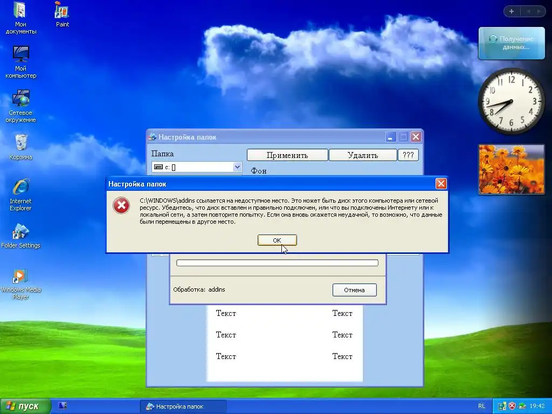
Task: Click the progress bar for addins processing
Action: pos(277,263)
